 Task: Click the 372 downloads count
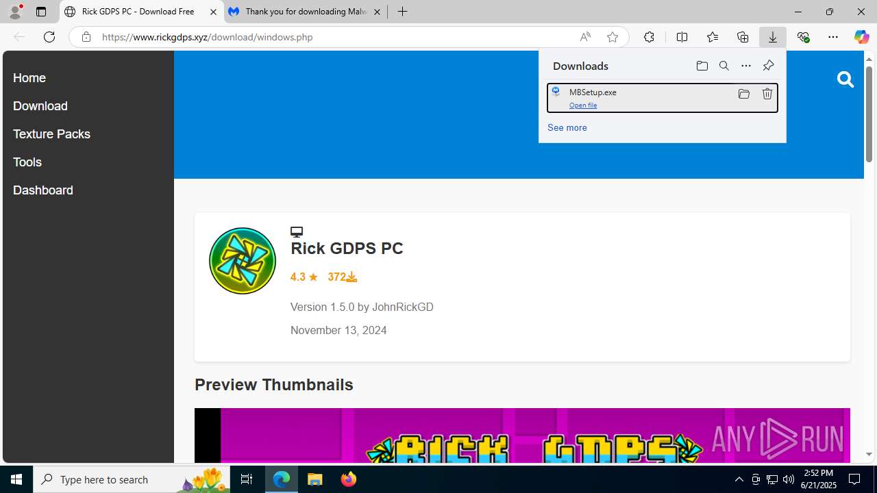pos(342,277)
